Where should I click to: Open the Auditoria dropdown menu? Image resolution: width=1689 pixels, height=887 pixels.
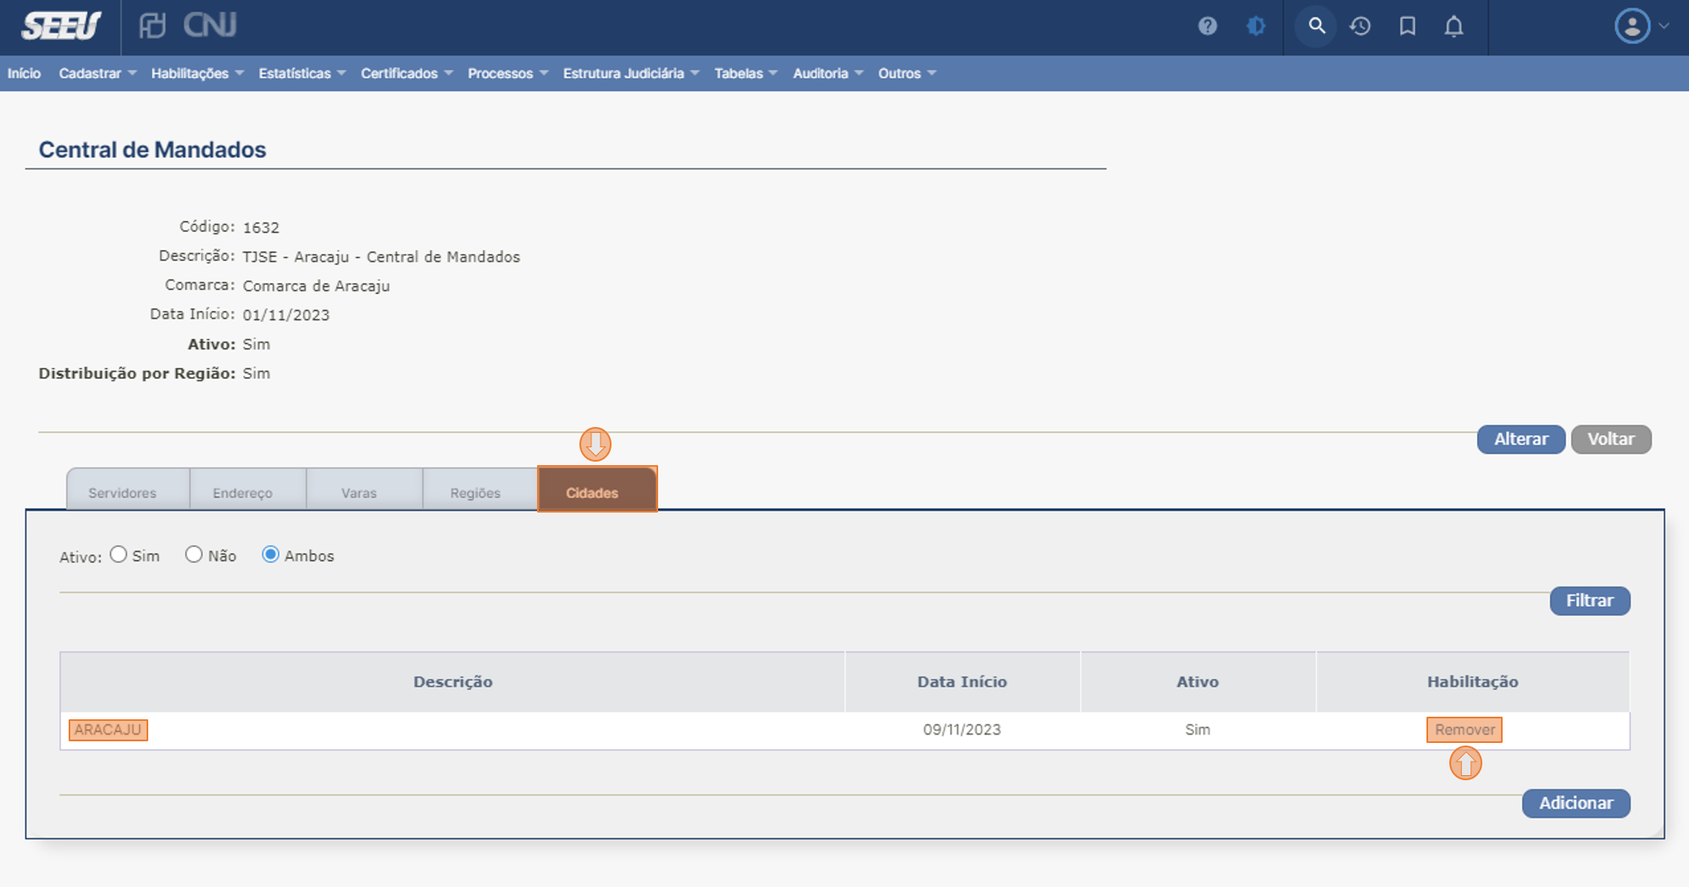coord(828,74)
